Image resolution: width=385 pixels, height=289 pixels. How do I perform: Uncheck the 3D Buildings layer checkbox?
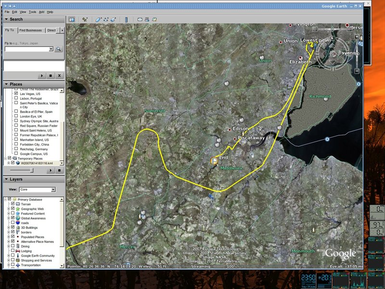pos(13,227)
